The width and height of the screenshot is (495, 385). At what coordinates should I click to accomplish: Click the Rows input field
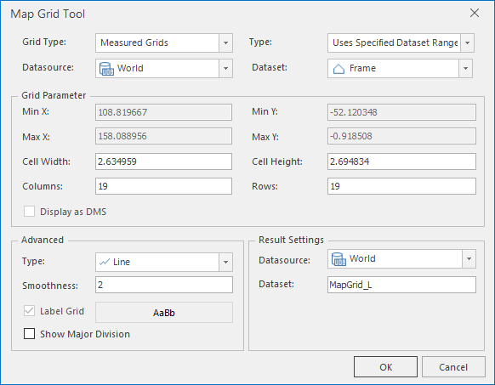click(401, 186)
